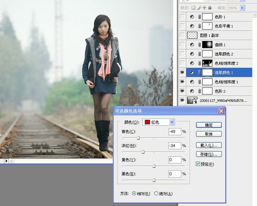Click adjustment icon of 选取颜色 2 layer
The width and height of the screenshot is (257, 206).
pos(192,54)
